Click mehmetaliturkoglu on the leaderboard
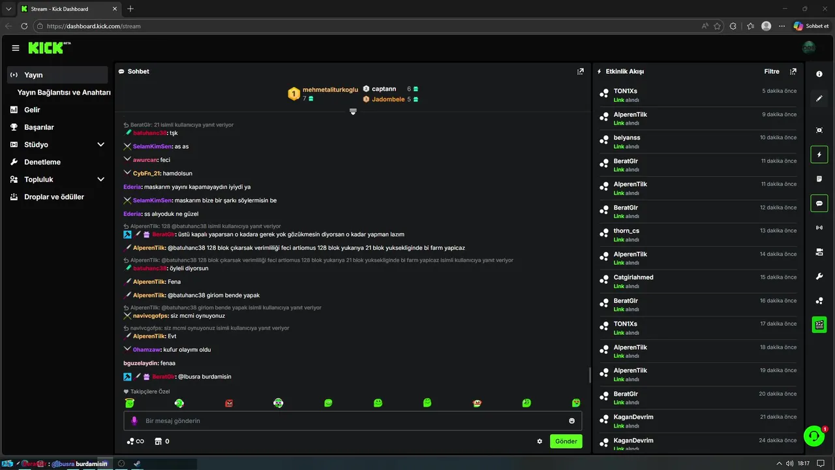835x470 pixels. (x=330, y=89)
